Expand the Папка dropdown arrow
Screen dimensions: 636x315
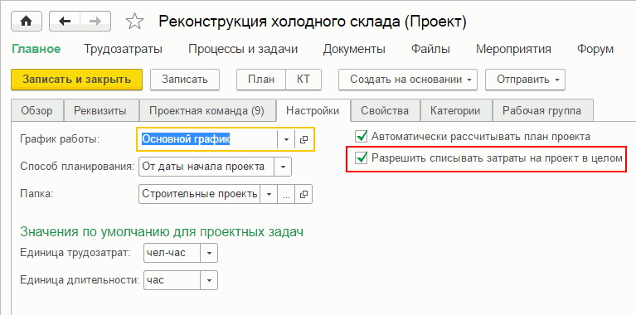pyautogui.click(x=269, y=194)
